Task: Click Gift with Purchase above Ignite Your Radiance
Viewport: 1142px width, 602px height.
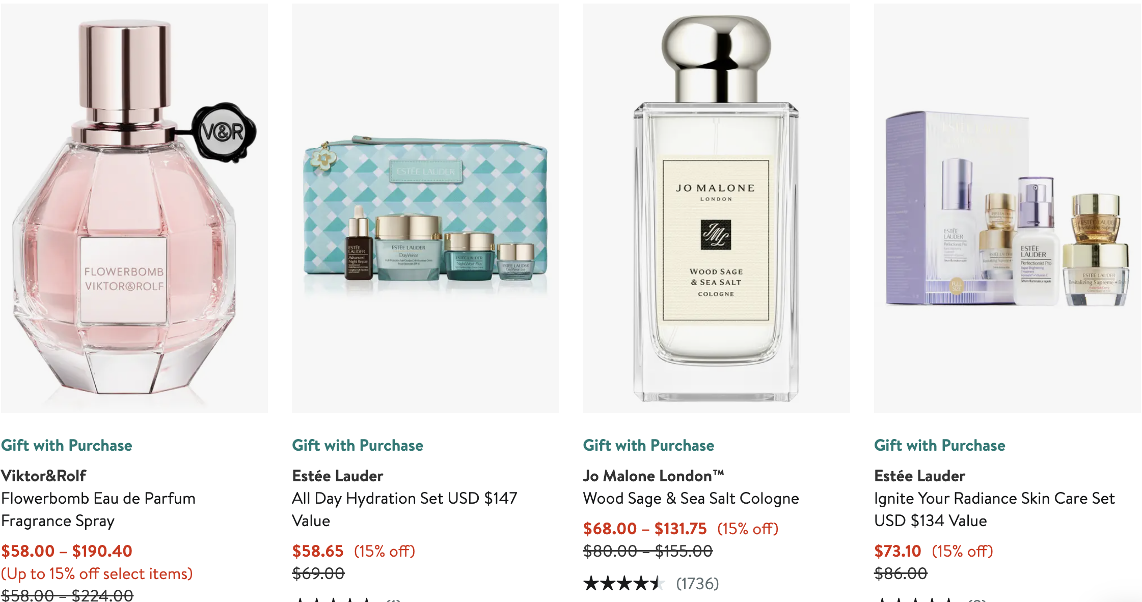Action: coord(940,445)
